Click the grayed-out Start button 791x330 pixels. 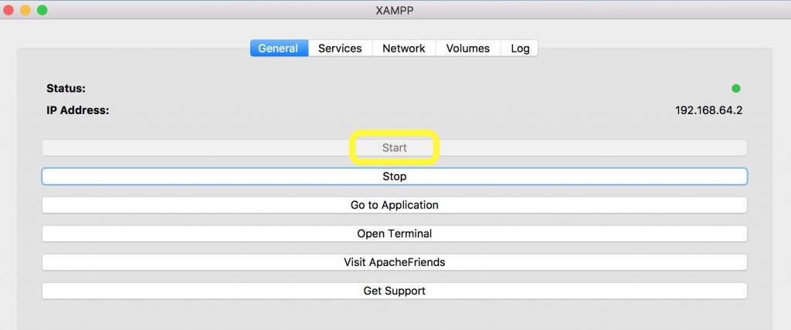[x=395, y=147]
